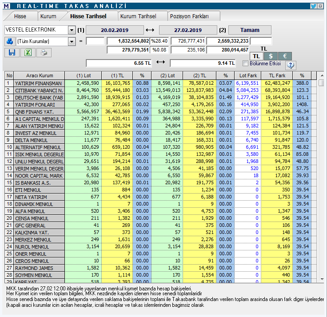The image size is (327, 317).
Task: Click scrollbar up arrow of table
Action: tap(322, 75)
